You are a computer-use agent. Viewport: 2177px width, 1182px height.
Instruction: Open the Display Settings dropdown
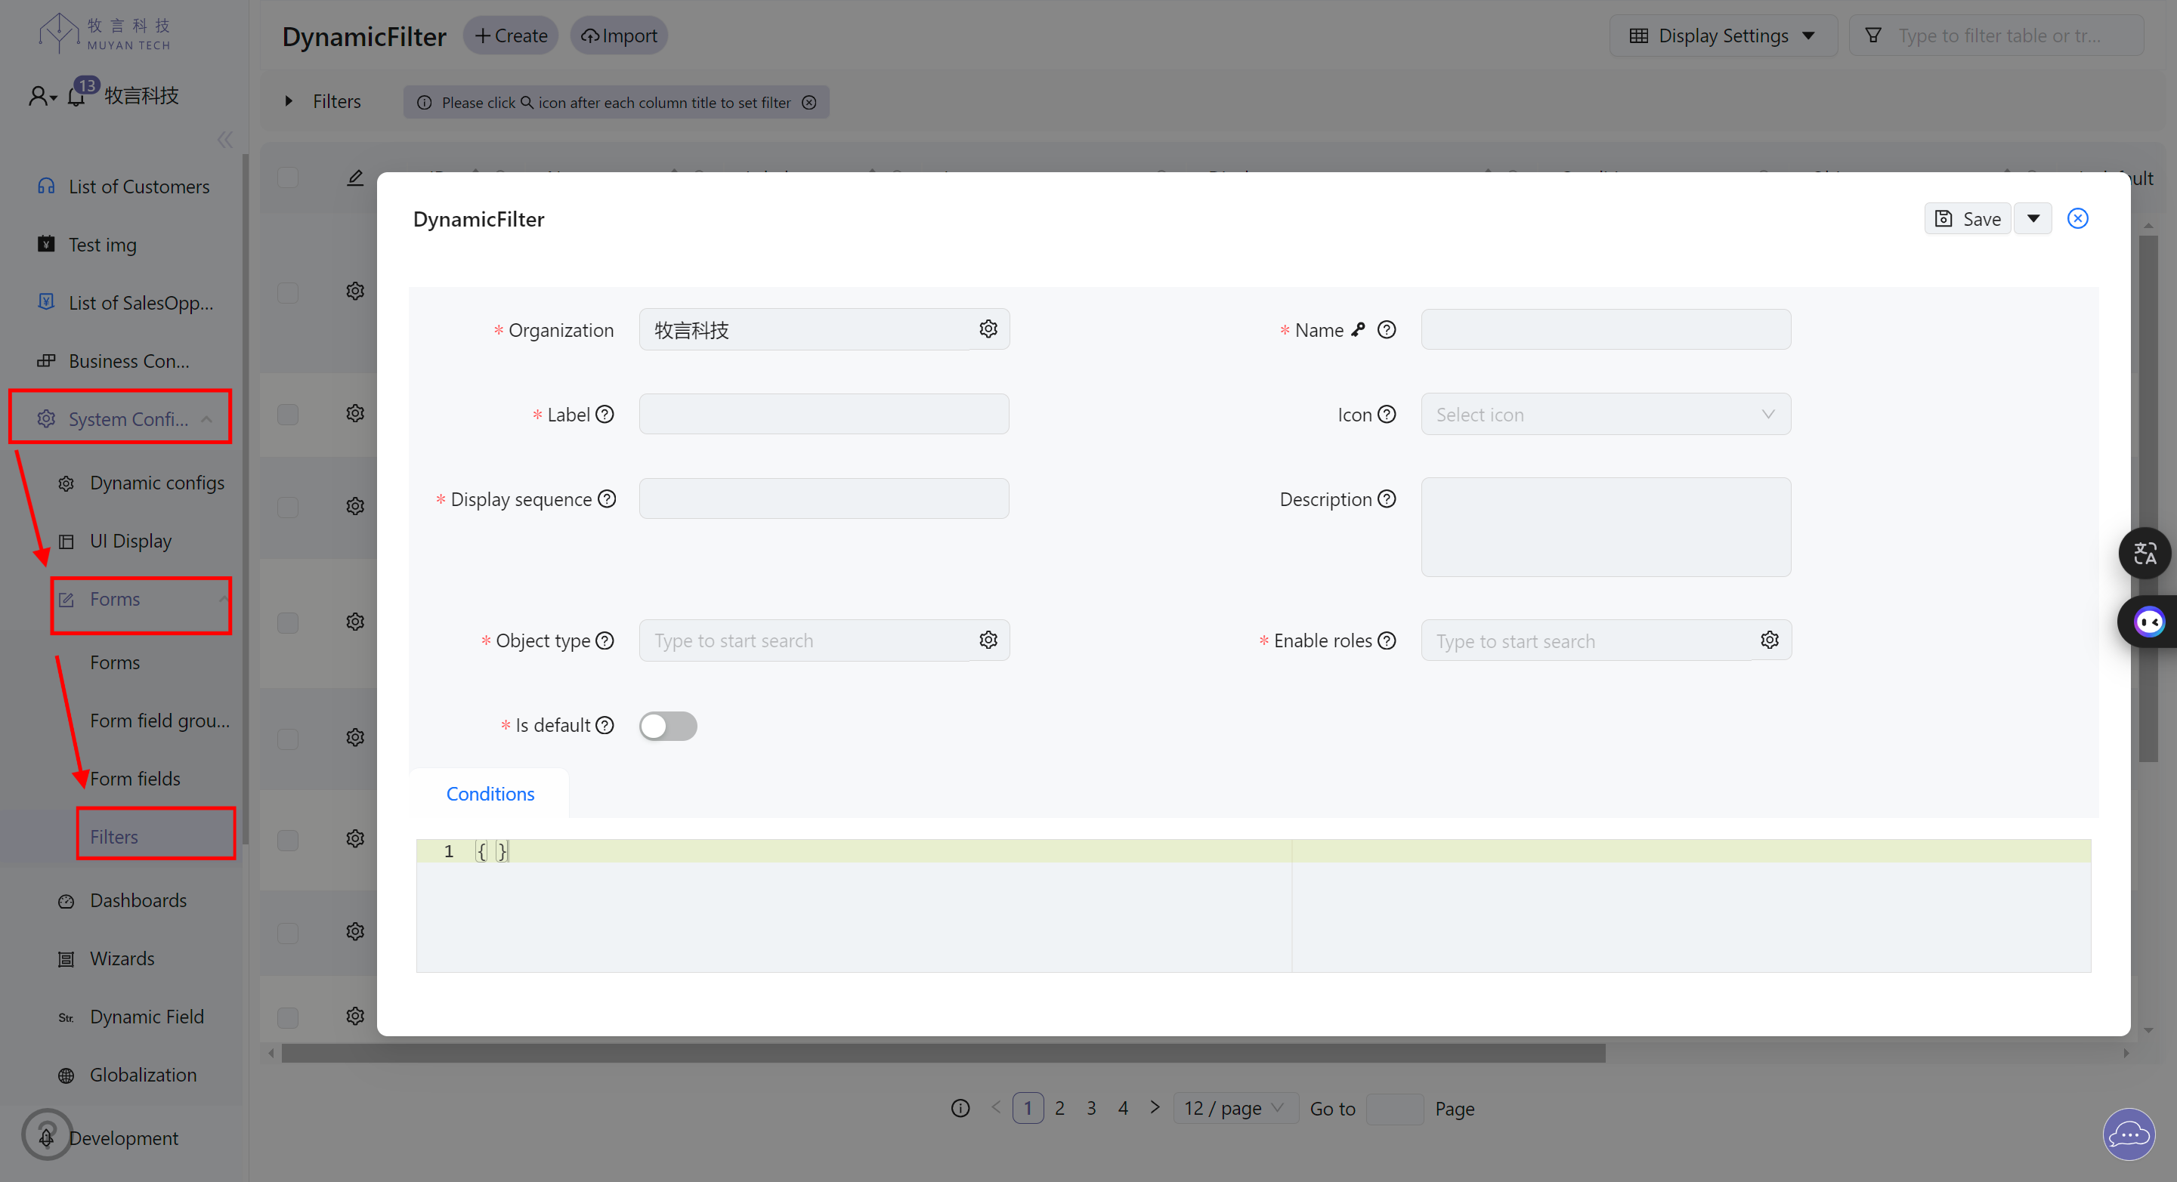[1721, 35]
